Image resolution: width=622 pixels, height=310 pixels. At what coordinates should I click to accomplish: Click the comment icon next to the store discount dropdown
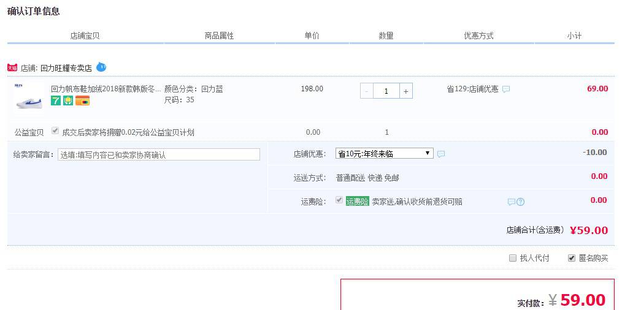pyautogui.click(x=441, y=154)
